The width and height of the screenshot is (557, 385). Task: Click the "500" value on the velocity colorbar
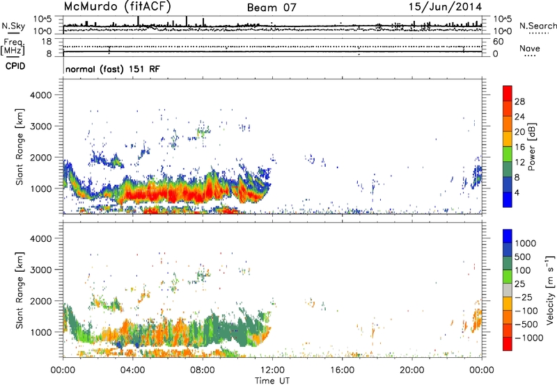[523, 257]
